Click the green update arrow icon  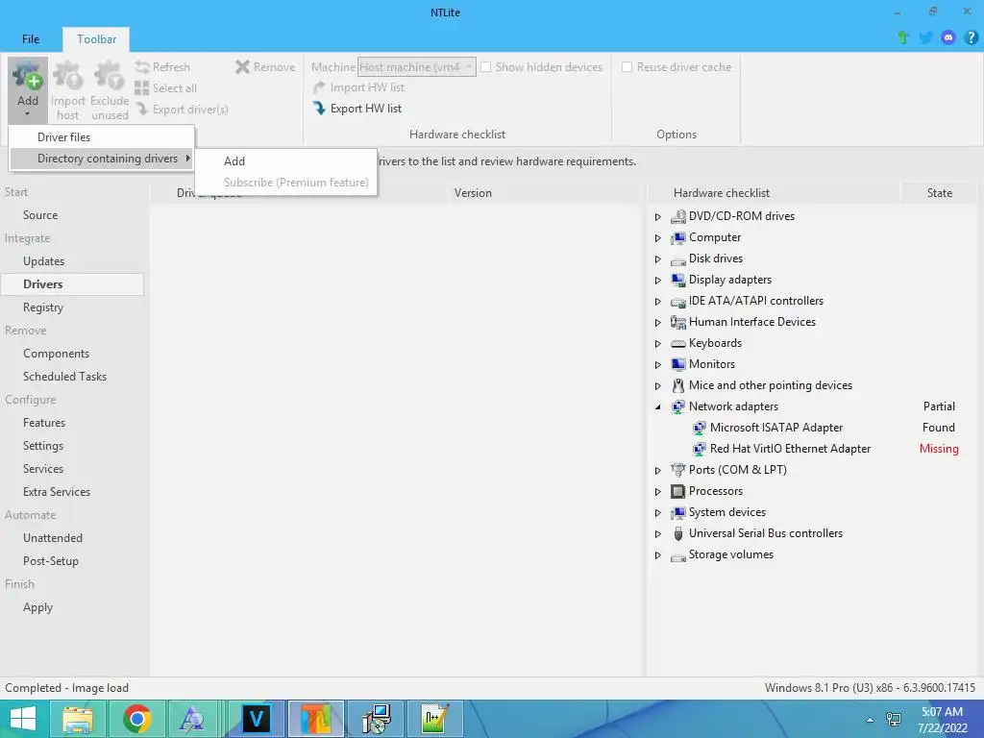click(x=903, y=37)
